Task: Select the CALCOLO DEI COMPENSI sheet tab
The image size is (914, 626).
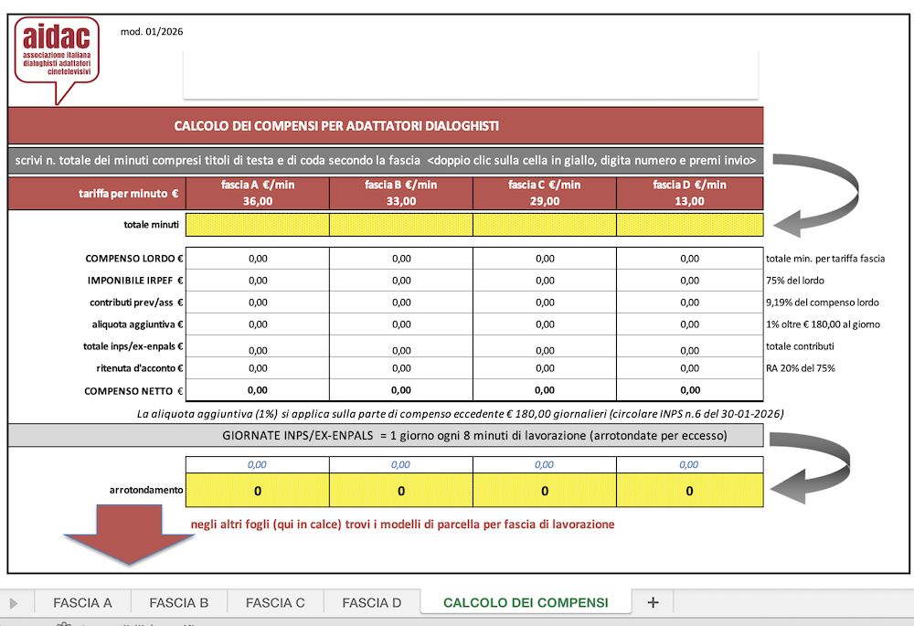Action: [x=525, y=602]
